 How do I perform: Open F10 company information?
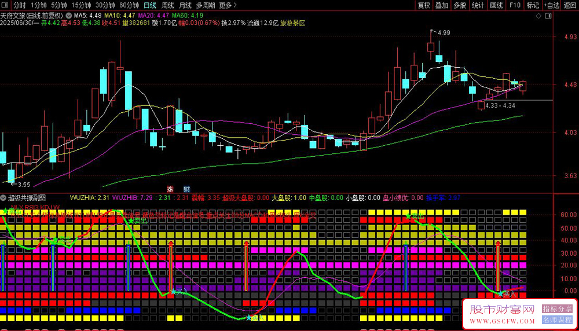pyautogui.click(x=515, y=5)
